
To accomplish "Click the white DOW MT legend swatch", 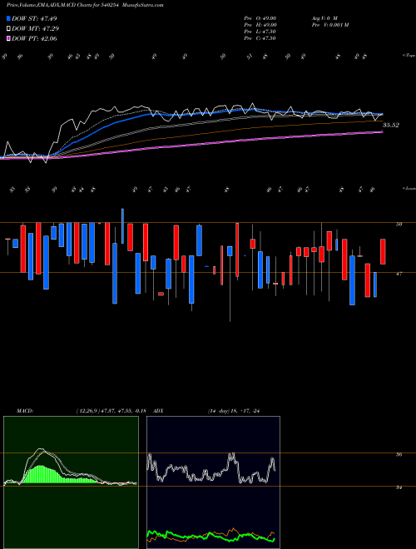I will tap(9, 29).
